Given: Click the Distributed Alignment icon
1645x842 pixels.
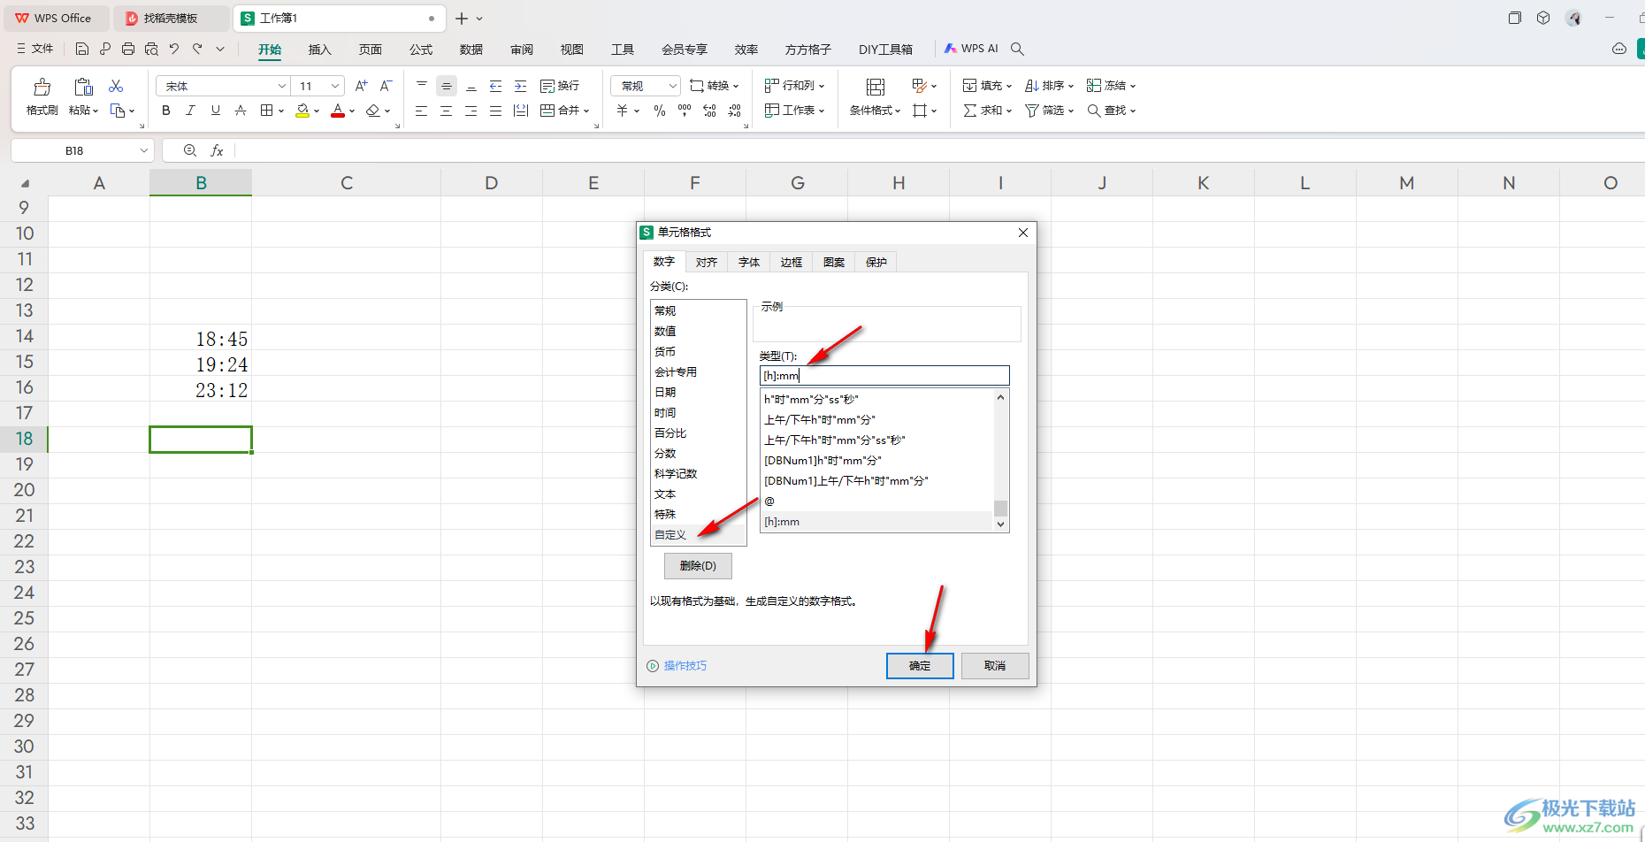Looking at the screenshot, I should 521,111.
